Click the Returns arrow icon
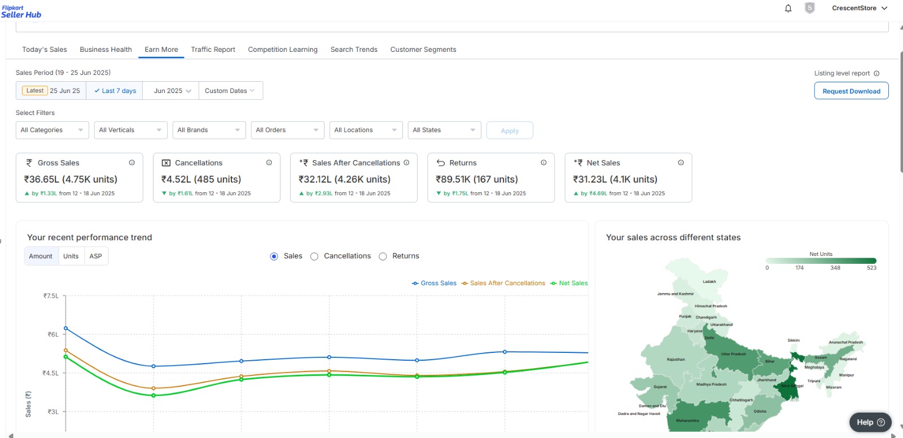903x438 pixels. pyautogui.click(x=441, y=163)
